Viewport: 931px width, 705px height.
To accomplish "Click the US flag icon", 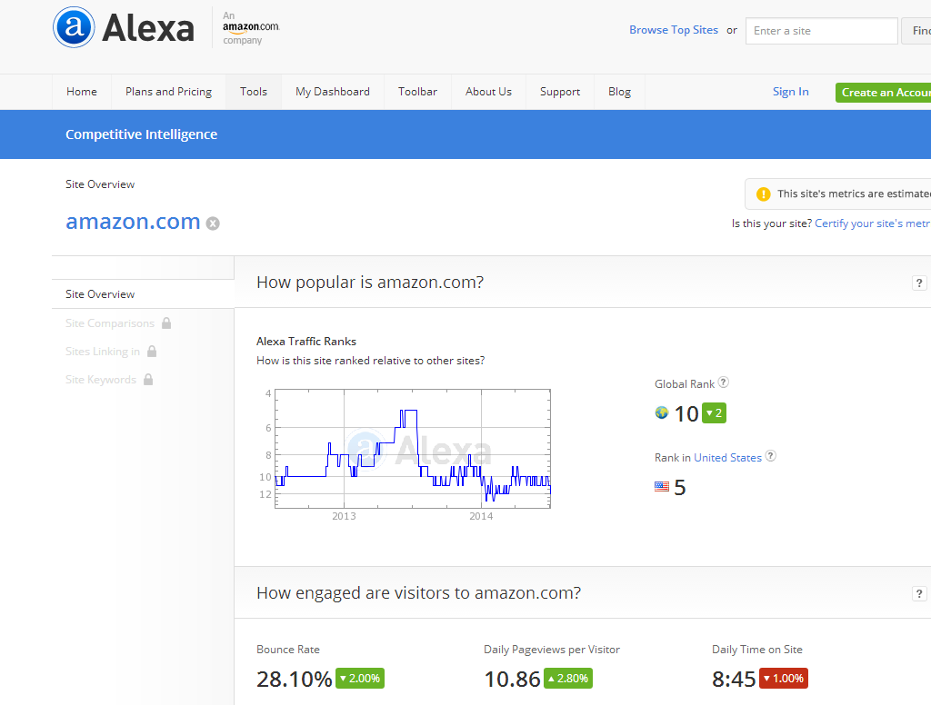I will pos(662,487).
